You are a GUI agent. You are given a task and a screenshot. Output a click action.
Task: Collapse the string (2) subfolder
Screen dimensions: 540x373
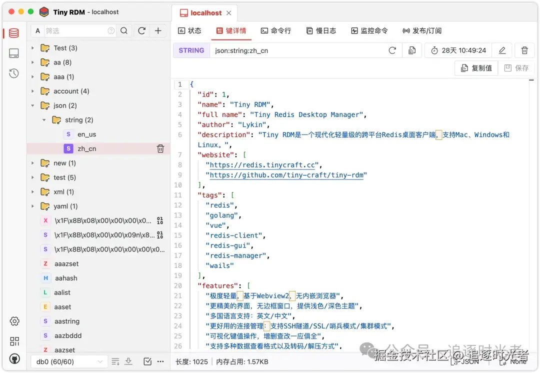[x=44, y=120]
